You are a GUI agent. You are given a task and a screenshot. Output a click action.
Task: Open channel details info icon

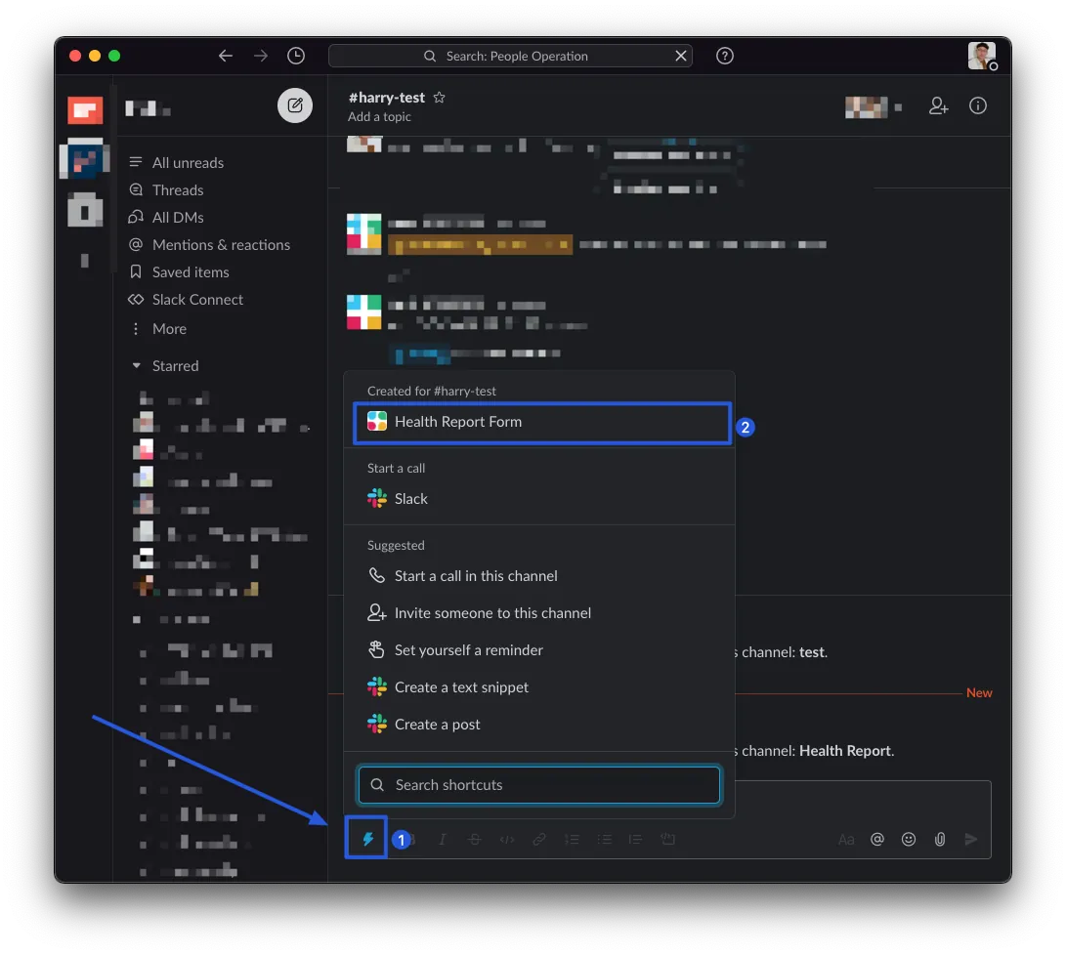coord(978,106)
